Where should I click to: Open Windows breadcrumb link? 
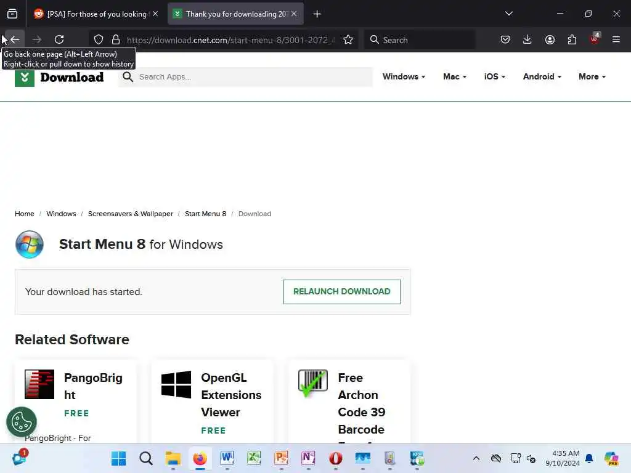(61, 214)
